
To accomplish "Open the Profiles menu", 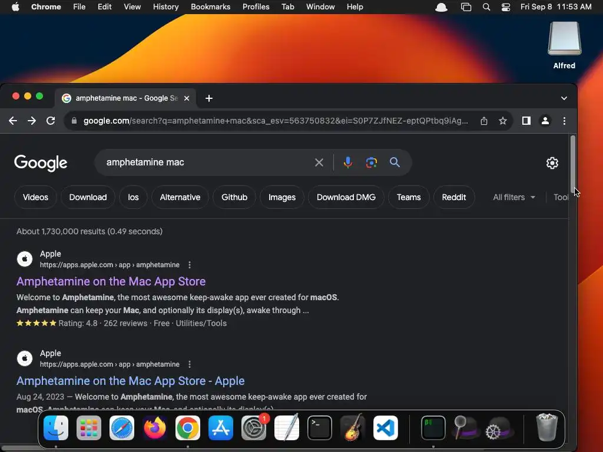I will click(x=256, y=6).
